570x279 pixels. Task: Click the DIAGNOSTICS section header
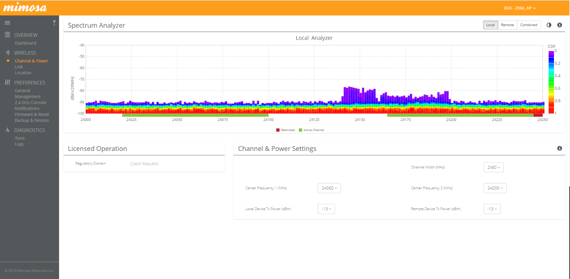click(30, 130)
